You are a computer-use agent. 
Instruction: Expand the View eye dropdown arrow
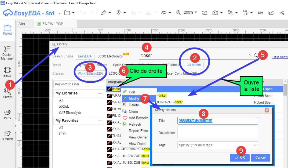pyautogui.click(x=170, y=13)
